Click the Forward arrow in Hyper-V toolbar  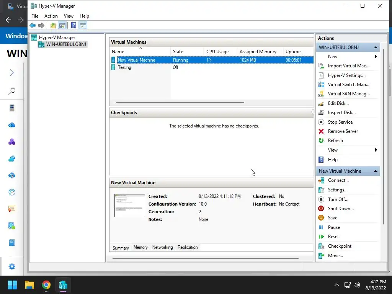pyautogui.click(x=41, y=25)
